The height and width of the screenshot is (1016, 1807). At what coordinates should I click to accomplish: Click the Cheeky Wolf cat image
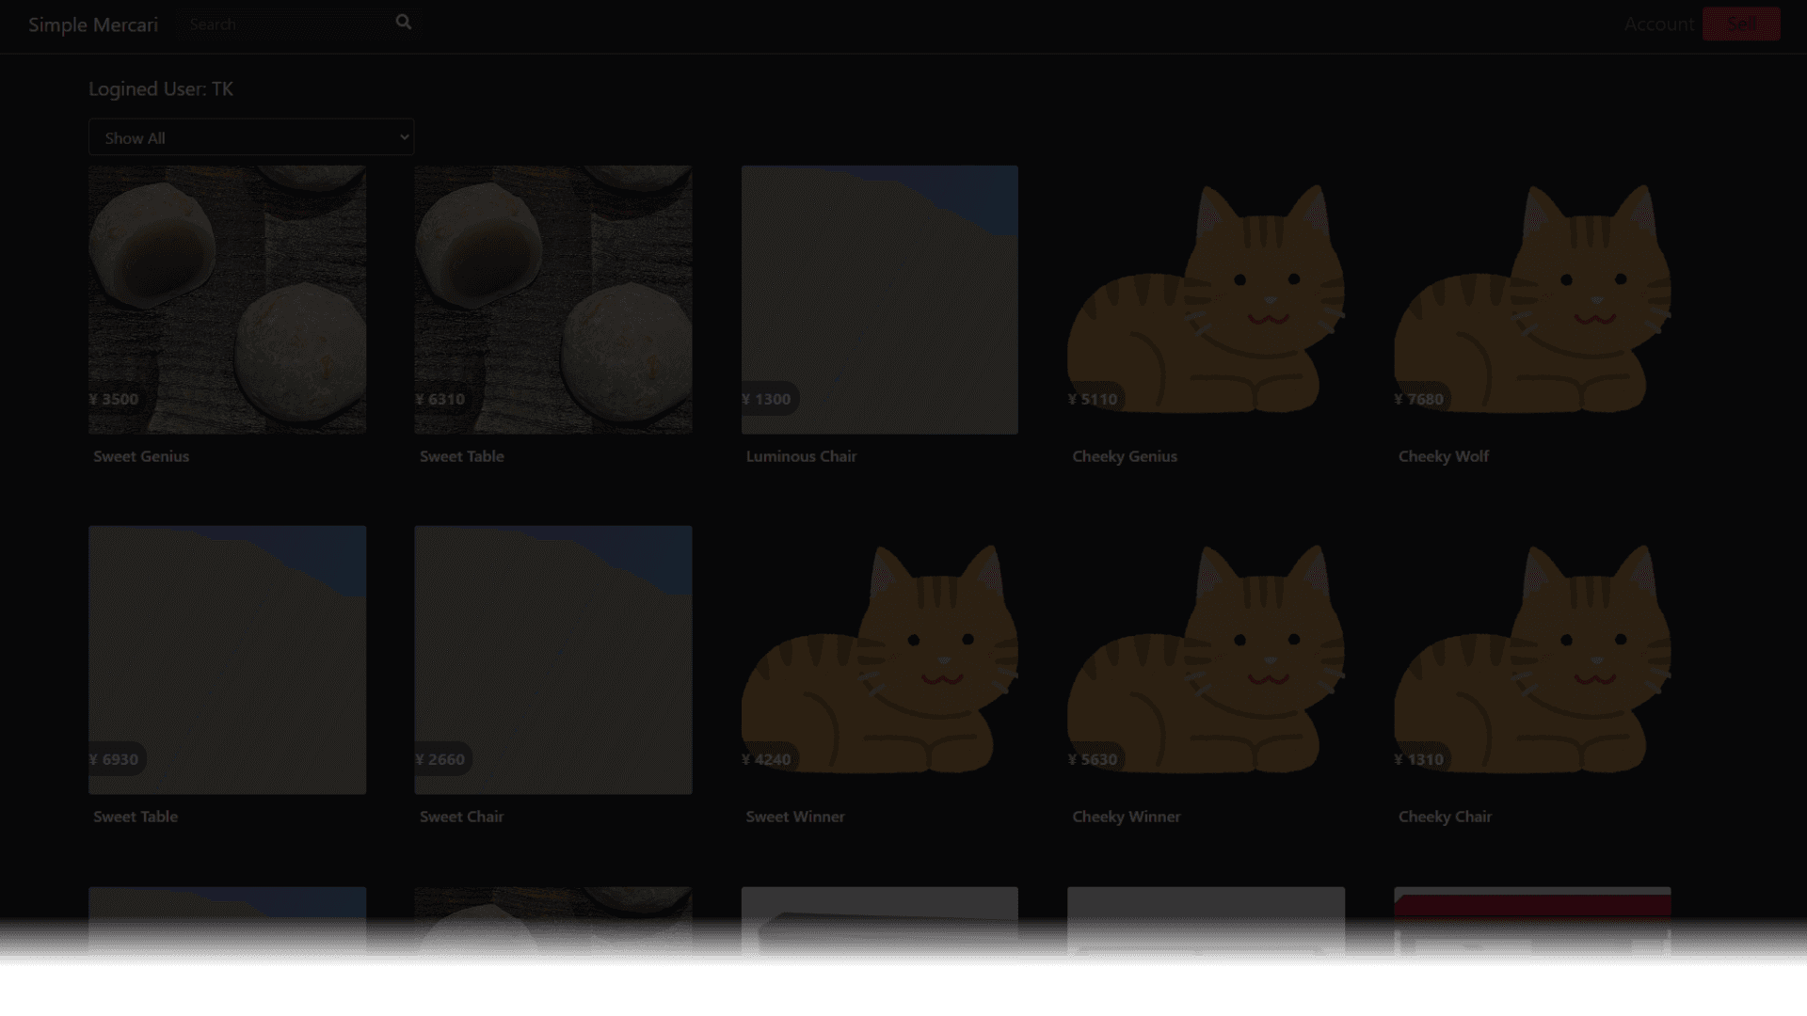pos(1532,299)
